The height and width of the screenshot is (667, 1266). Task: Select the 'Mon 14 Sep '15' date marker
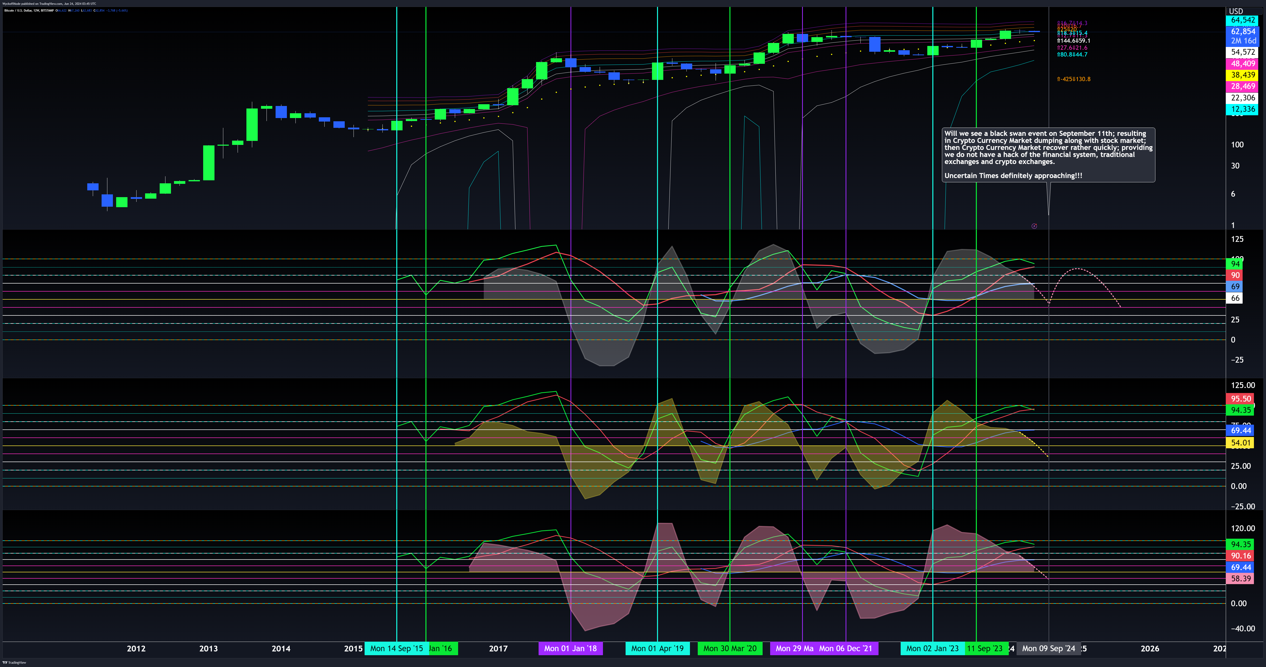(397, 648)
